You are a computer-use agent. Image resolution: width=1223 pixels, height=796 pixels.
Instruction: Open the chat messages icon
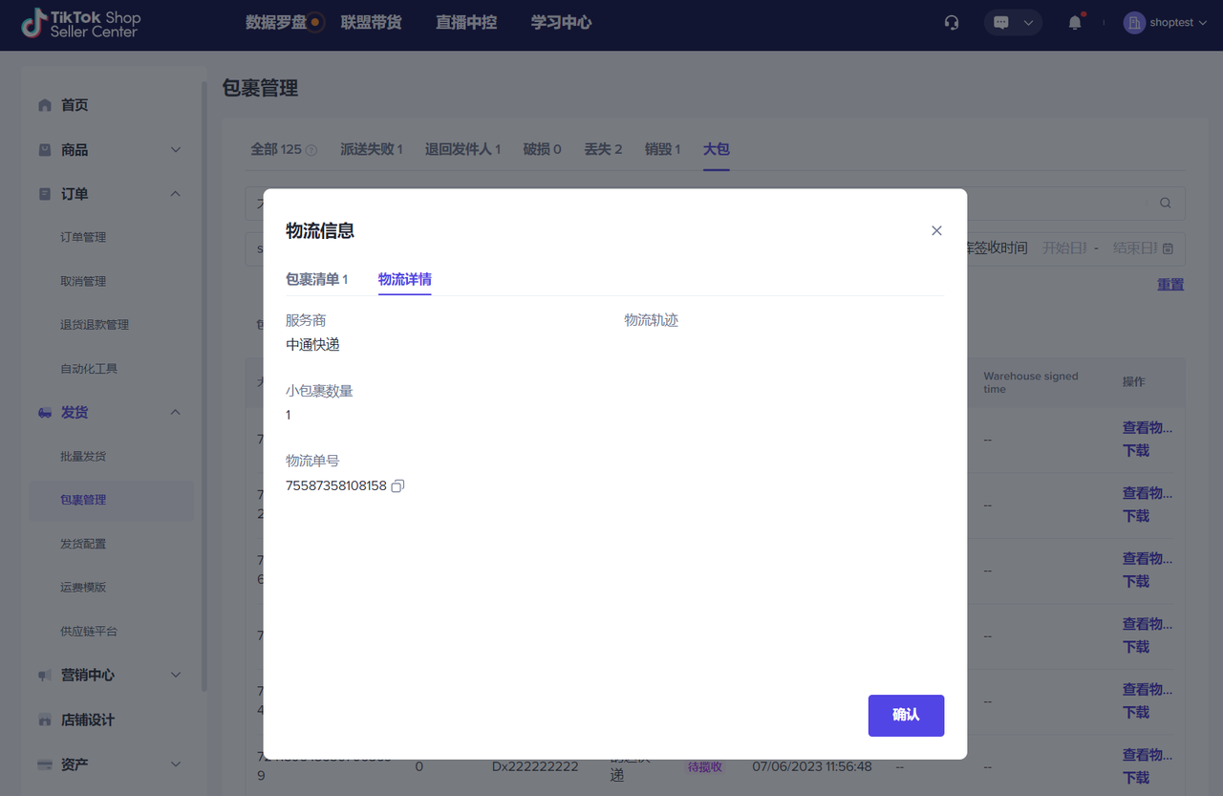point(1001,23)
